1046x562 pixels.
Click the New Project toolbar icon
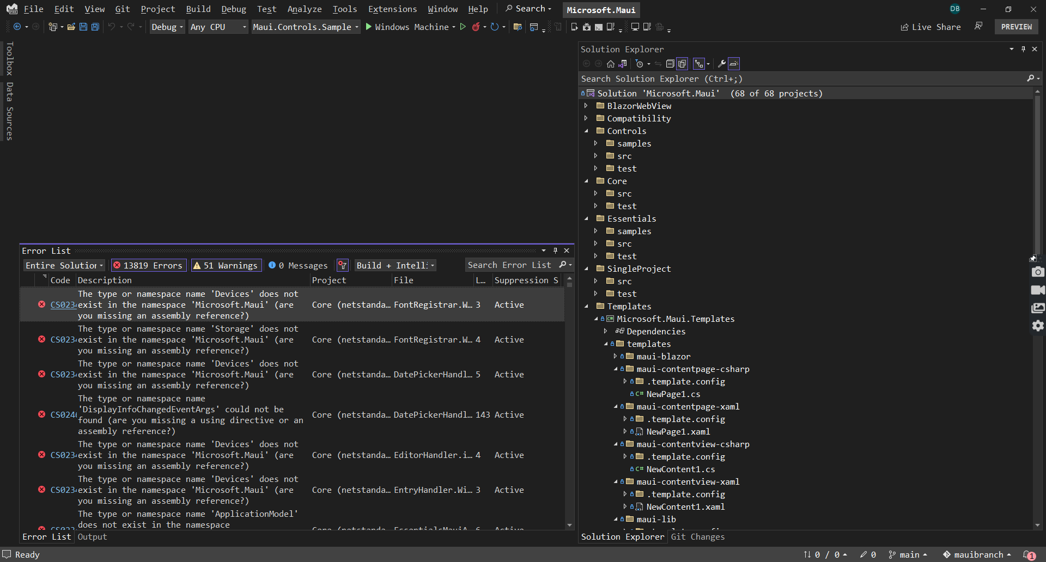pos(53,27)
